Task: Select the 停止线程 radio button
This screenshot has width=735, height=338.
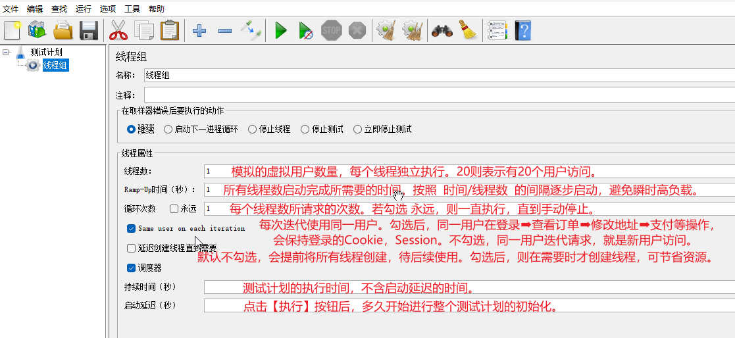Action: click(x=253, y=129)
